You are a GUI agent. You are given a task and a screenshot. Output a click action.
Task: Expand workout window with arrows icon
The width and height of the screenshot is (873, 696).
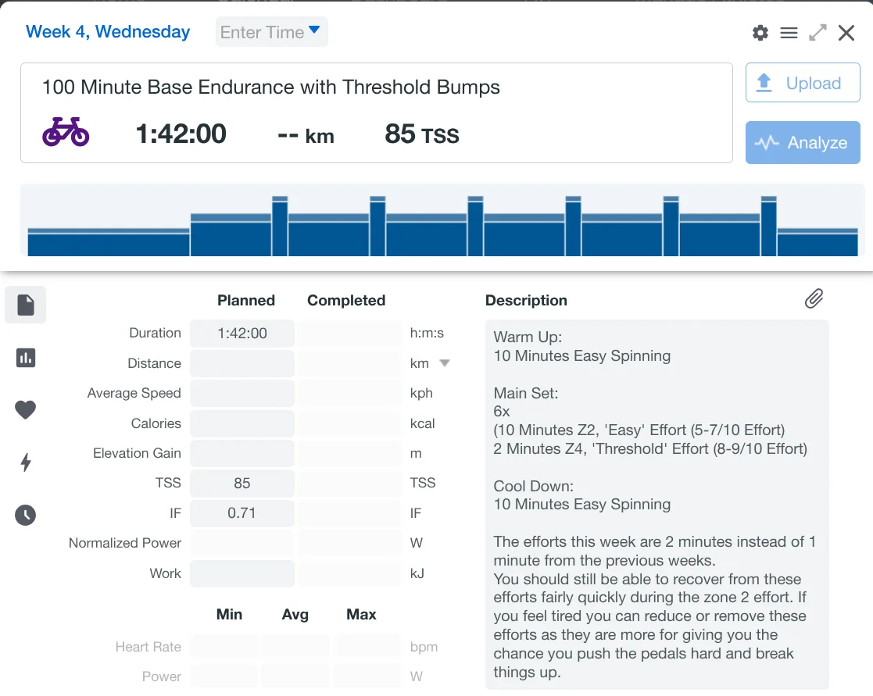(818, 33)
